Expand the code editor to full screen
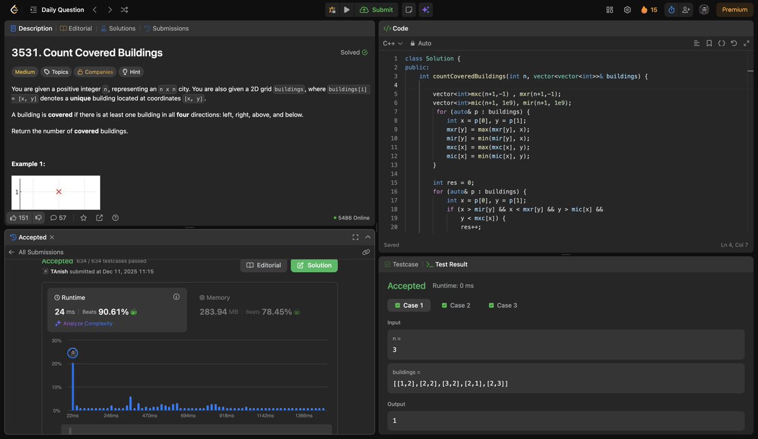 (x=746, y=43)
